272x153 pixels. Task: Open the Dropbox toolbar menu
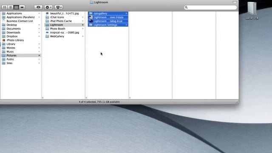click(59, 7)
